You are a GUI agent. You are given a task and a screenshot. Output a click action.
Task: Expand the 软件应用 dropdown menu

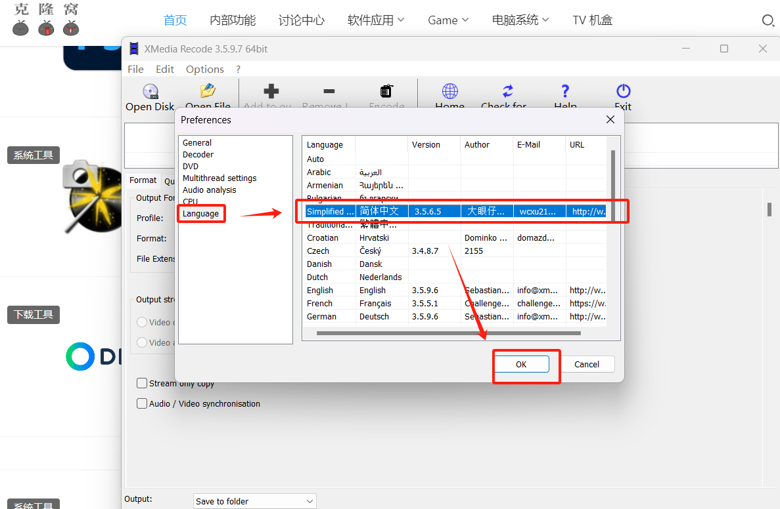[x=376, y=20]
